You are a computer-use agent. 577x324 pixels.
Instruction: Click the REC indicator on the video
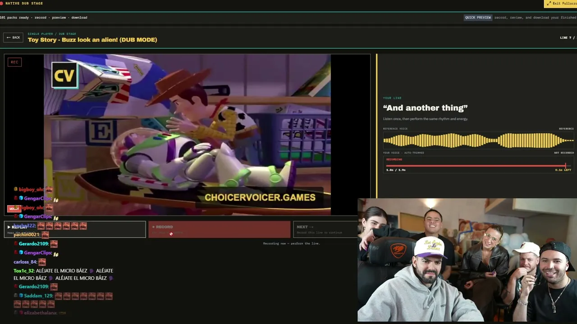[x=14, y=62]
